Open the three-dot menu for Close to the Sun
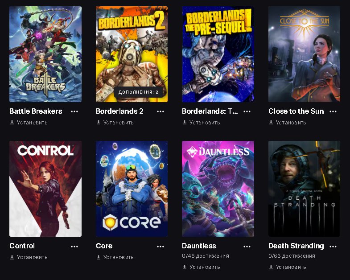The height and width of the screenshot is (280, 350). pyautogui.click(x=333, y=111)
